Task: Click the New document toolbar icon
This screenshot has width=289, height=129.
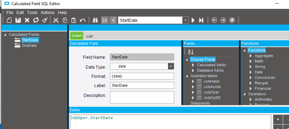Action: [9, 20]
